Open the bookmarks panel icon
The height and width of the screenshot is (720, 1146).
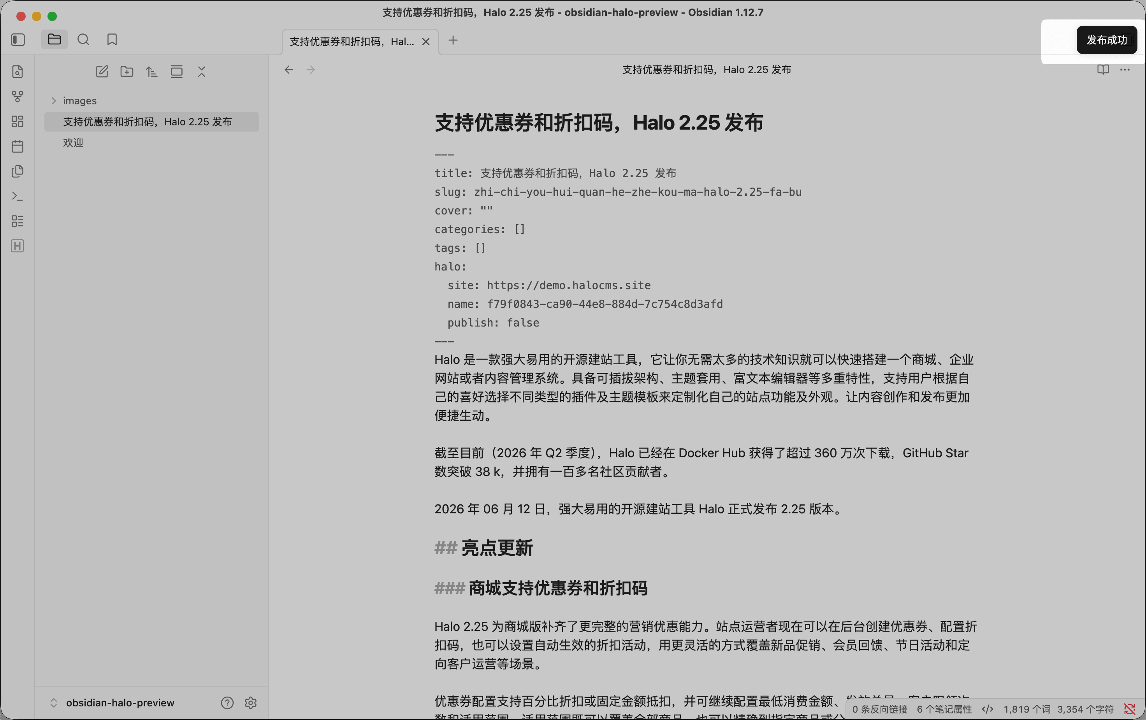pos(112,39)
